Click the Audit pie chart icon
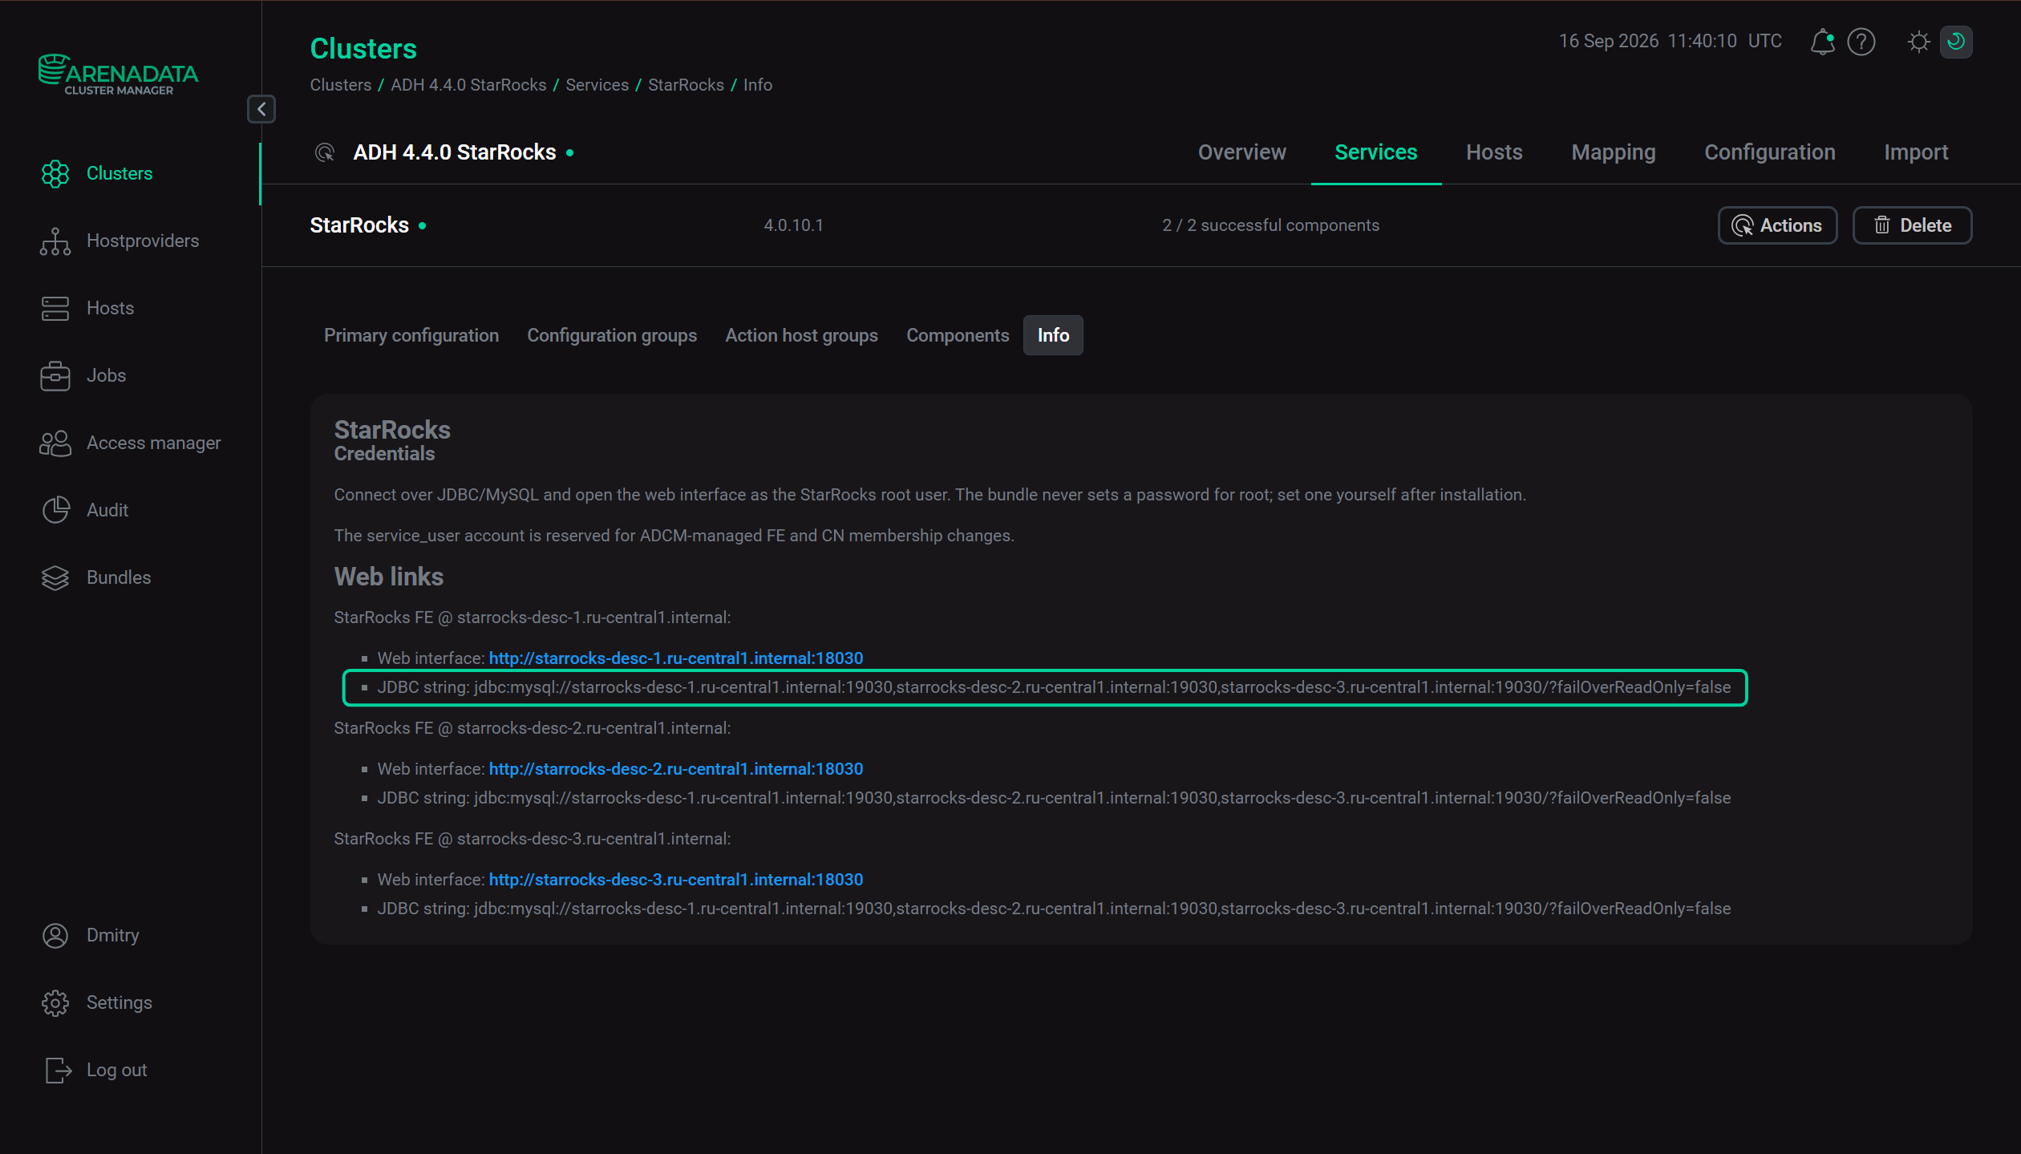The image size is (2021, 1154). coord(55,510)
